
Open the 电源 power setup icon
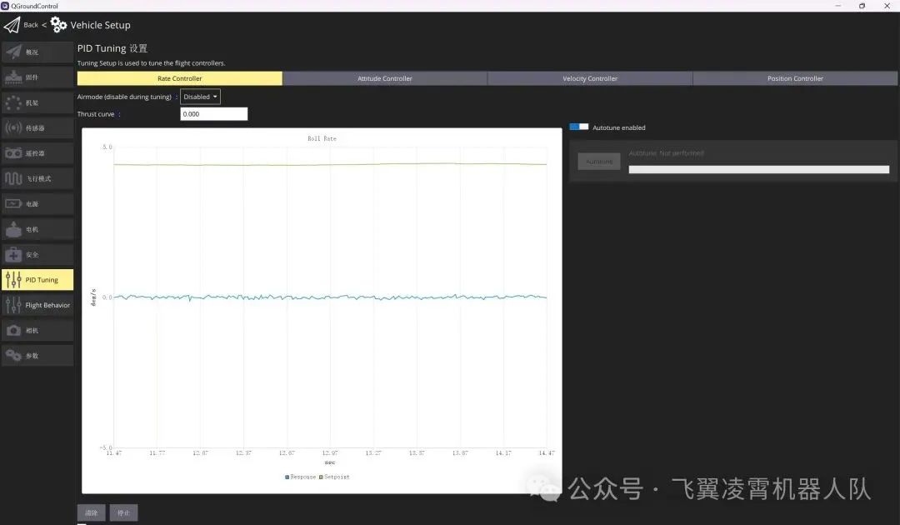pos(13,204)
